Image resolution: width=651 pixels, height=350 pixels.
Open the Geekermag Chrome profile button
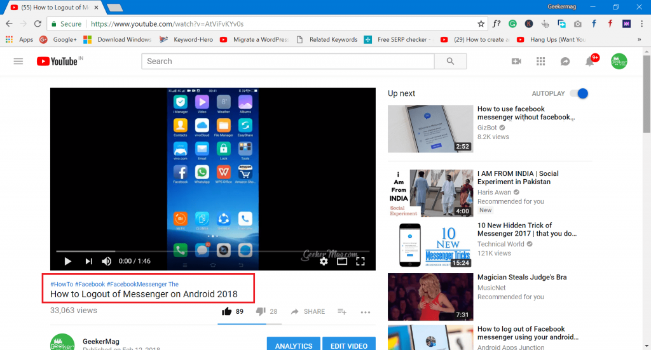click(561, 6)
